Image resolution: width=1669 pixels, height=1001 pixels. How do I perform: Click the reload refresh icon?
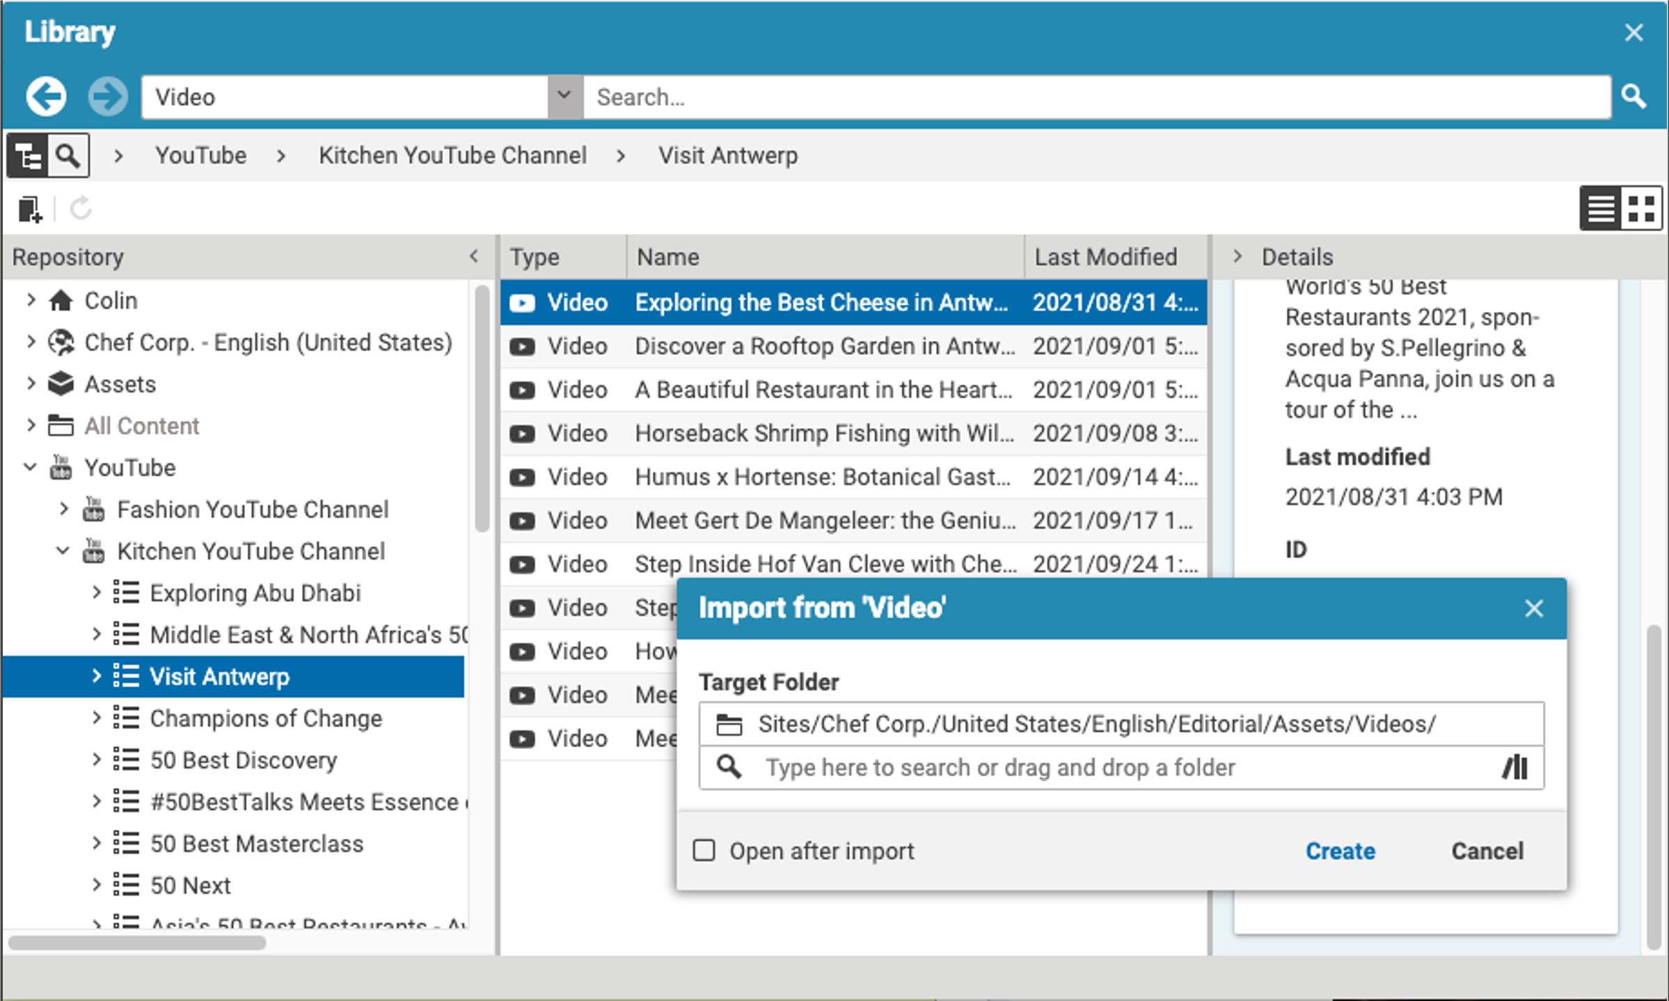coord(81,208)
